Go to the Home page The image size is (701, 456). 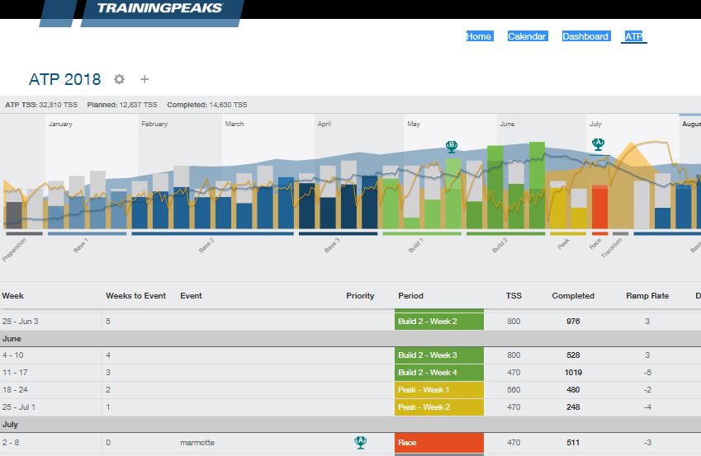click(479, 36)
